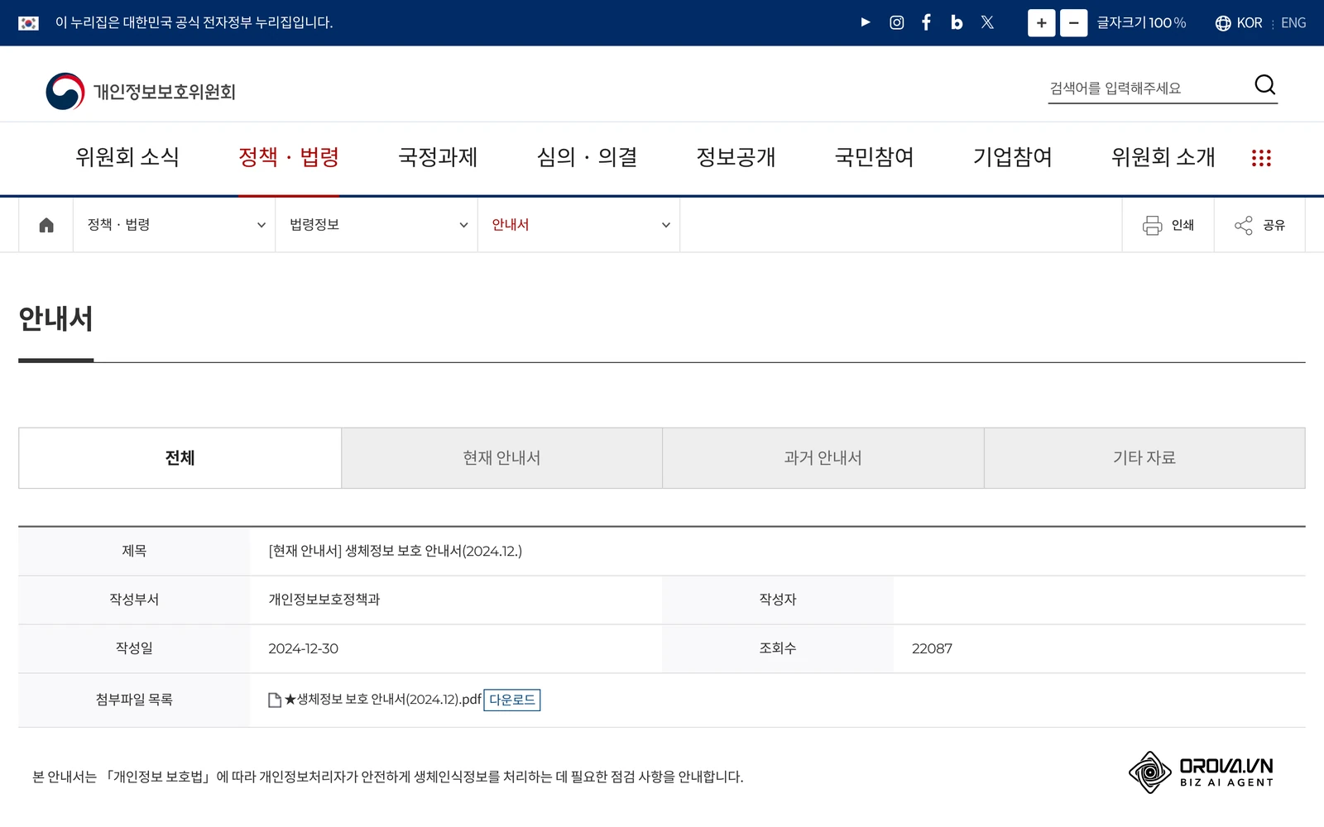1324x827 pixels.
Task: Expand the 안내서 breadcrumb dropdown
Action: [x=578, y=225]
